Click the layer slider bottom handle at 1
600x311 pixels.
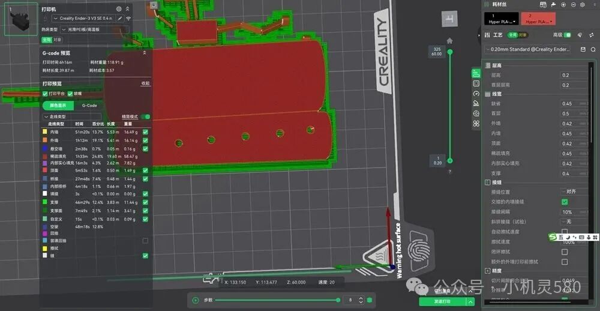pyautogui.click(x=450, y=160)
